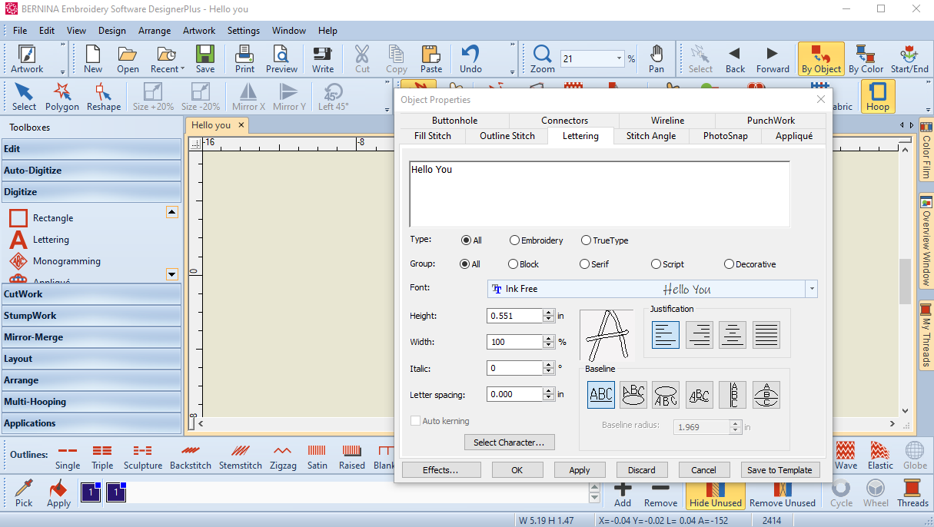
Task: Open the Arrange menu
Action: [x=155, y=31]
